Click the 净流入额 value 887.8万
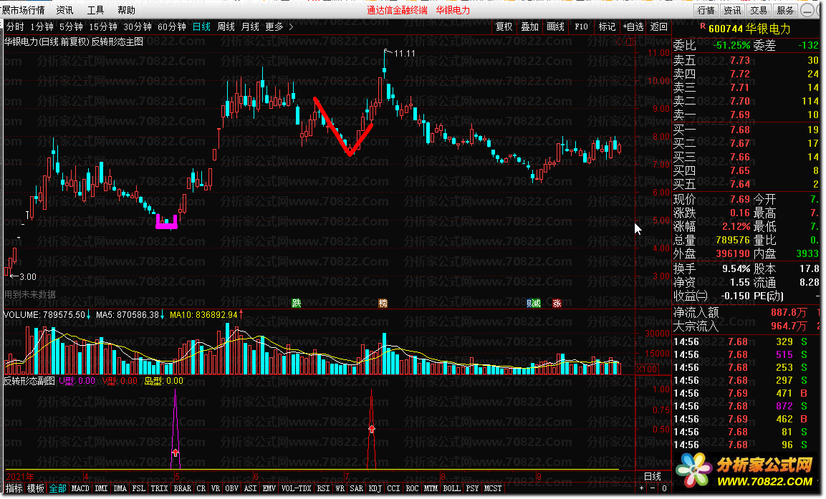Viewport: 826px width, 499px height. coord(789,312)
